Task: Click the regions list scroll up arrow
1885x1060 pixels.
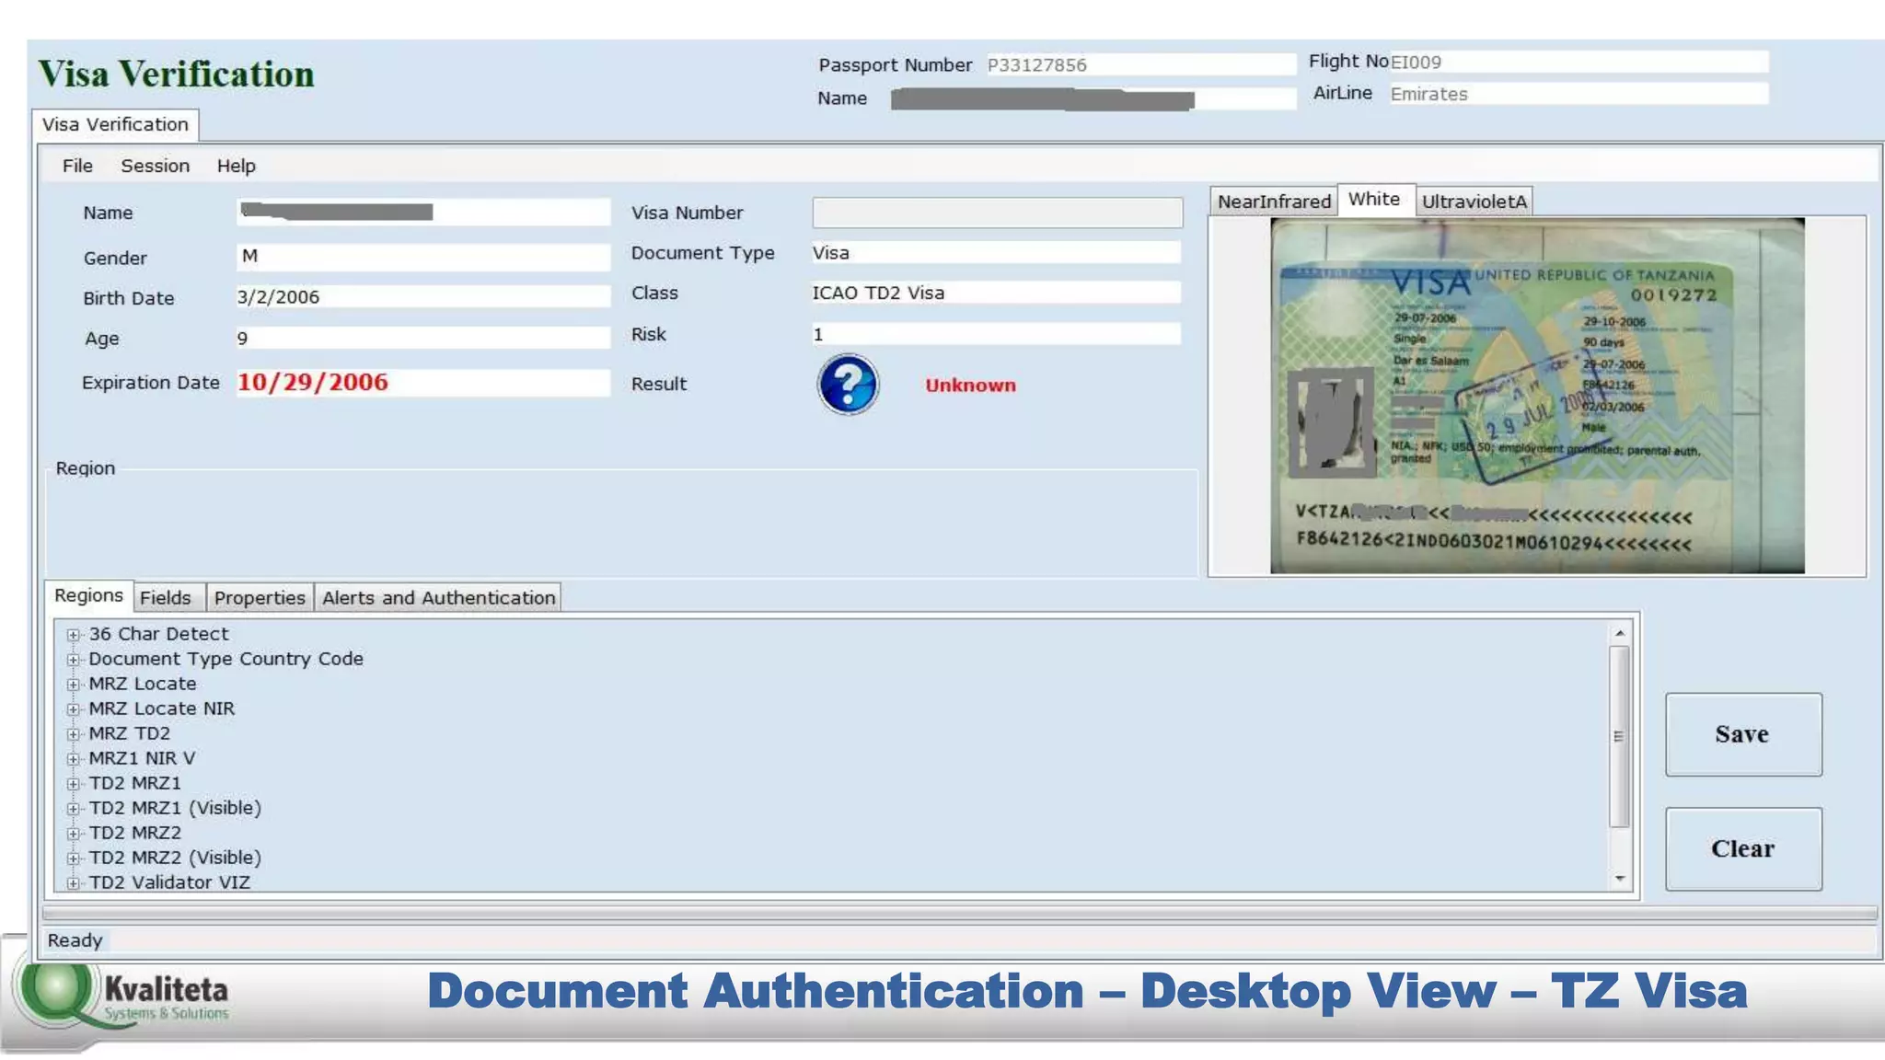Action: point(1620,633)
